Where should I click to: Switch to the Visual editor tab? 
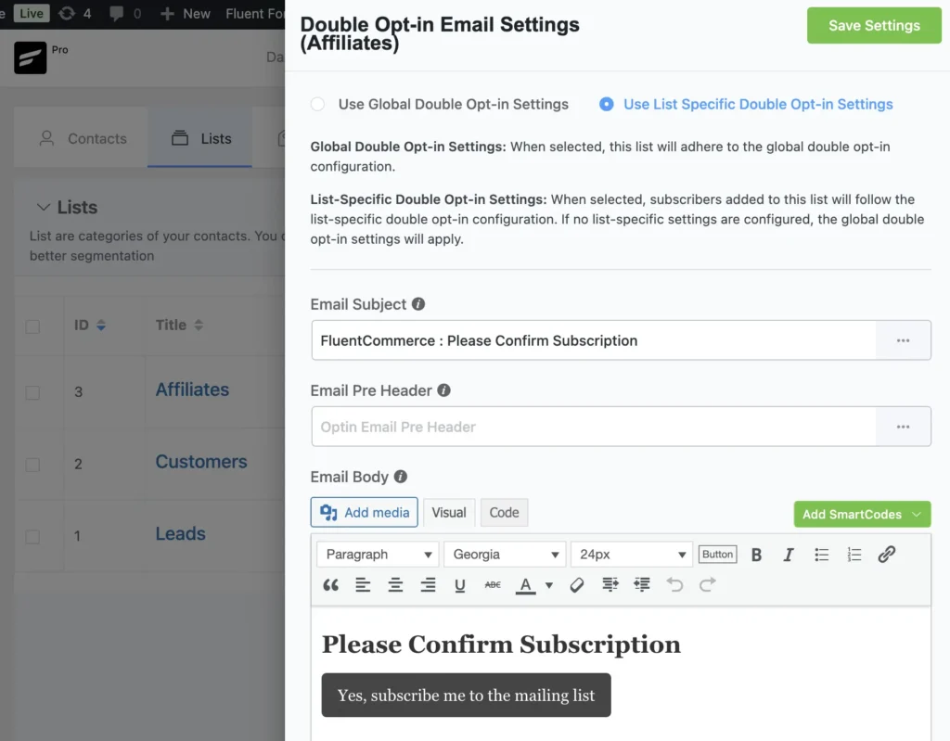click(449, 513)
